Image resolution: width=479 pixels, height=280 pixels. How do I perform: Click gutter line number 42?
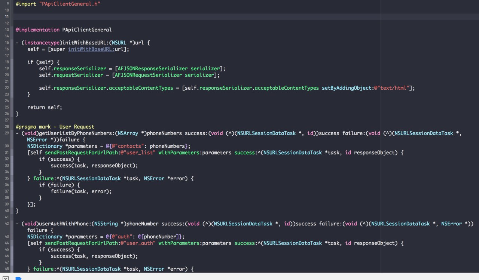(x=7, y=224)
